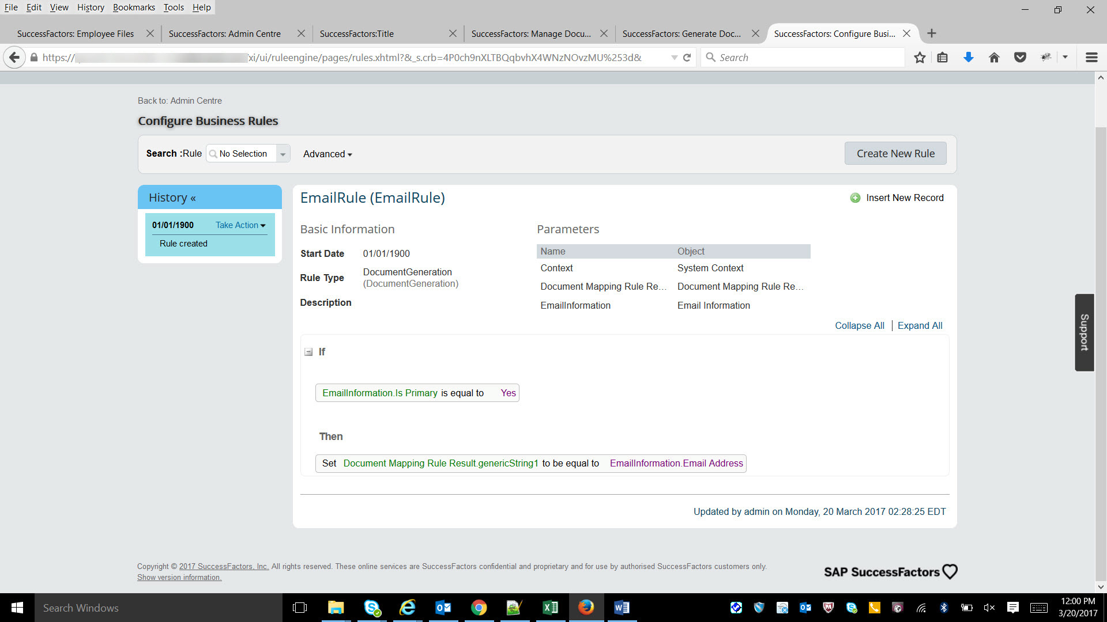Screen dimensions: 1107x622
Task: Open the View menu
Action: (x=59, y=7)
